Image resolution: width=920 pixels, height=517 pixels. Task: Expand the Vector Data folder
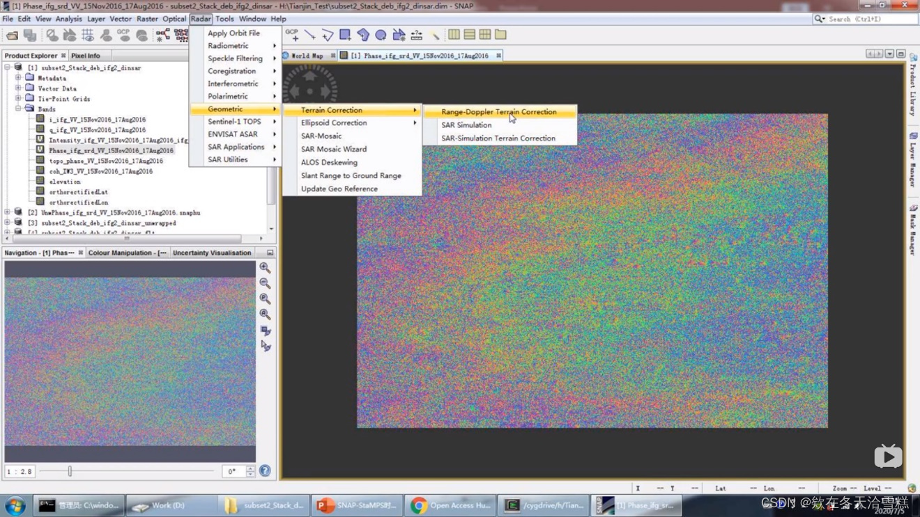click(x=18, y=88)
